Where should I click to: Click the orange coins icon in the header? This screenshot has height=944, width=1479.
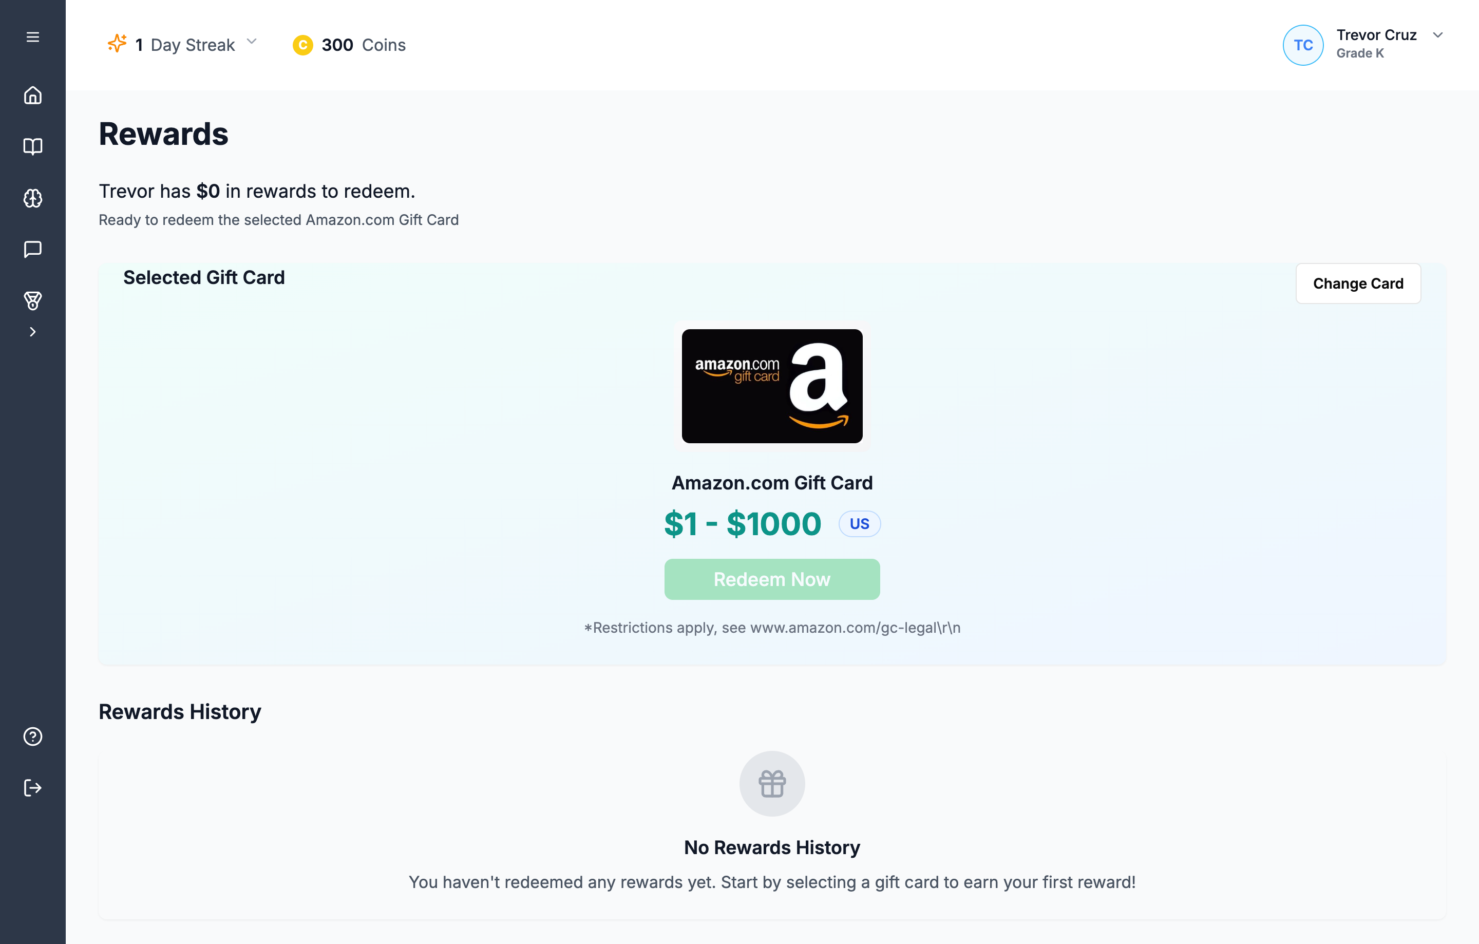[302, 45]
